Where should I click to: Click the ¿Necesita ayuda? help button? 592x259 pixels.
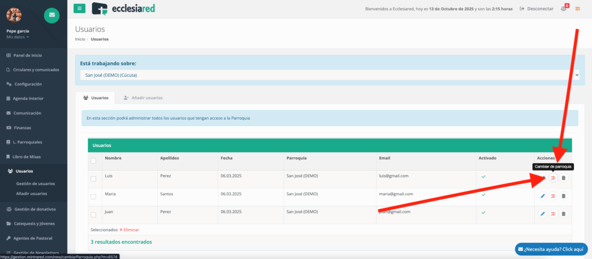551,249
